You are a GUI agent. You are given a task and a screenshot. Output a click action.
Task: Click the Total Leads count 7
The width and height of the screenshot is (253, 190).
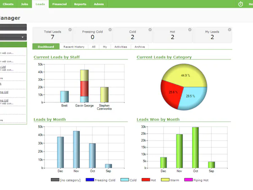tap(53, 37)
